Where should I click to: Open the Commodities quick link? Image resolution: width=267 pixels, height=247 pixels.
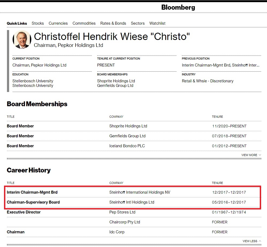[84, 23]
